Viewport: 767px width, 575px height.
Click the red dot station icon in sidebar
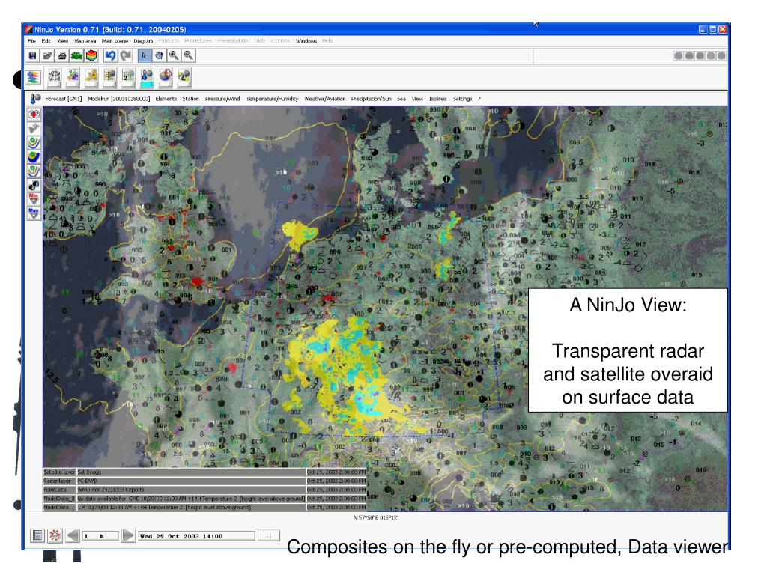click(34, 115)
